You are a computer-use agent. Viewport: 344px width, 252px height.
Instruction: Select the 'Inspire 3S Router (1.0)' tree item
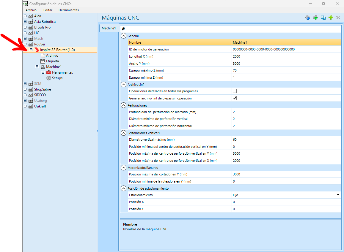pos(57,50)
